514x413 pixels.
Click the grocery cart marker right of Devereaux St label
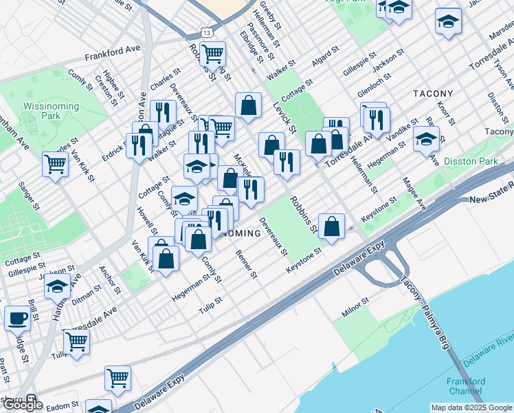pos(221,129)
